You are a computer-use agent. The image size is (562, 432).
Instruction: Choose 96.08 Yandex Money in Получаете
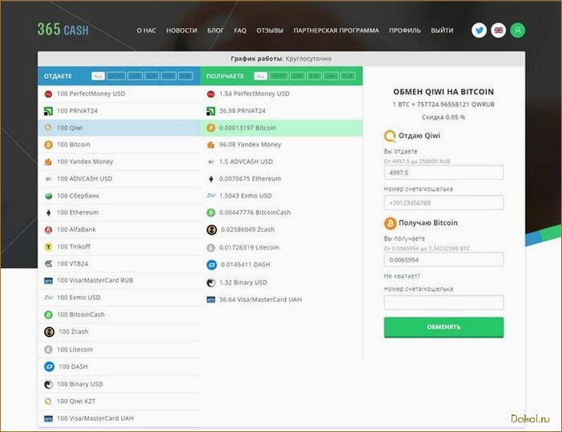click(281, 145)
